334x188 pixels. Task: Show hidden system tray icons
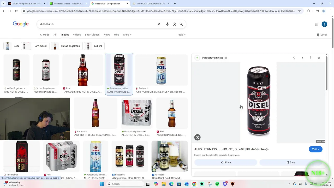pyautogui.click(x=289, y=184)
